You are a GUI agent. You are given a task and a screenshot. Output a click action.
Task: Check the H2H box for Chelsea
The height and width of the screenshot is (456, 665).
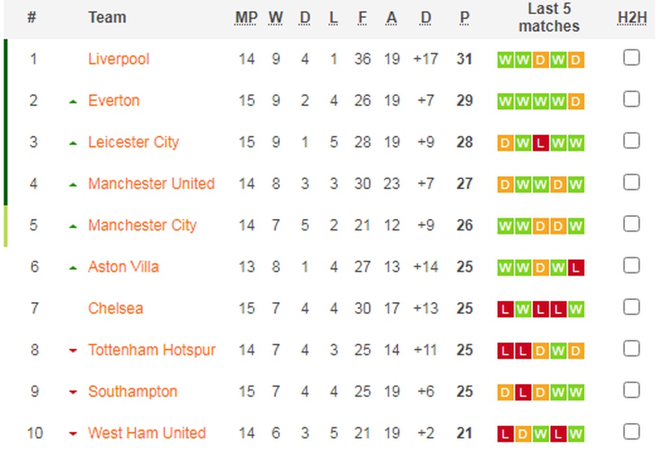point(631,308)
